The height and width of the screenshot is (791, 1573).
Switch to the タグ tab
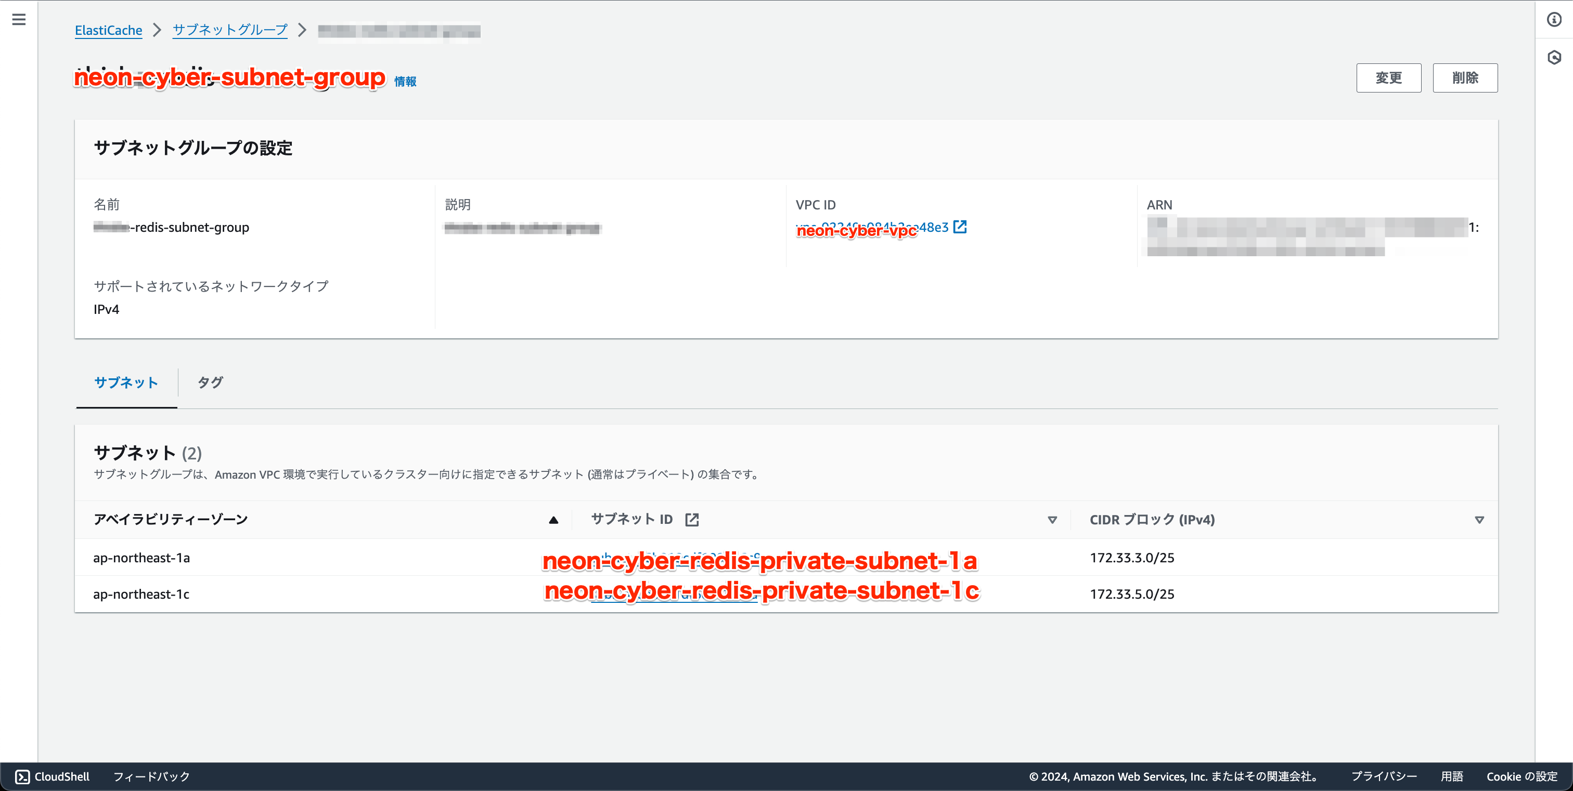[x=210, y=383]
